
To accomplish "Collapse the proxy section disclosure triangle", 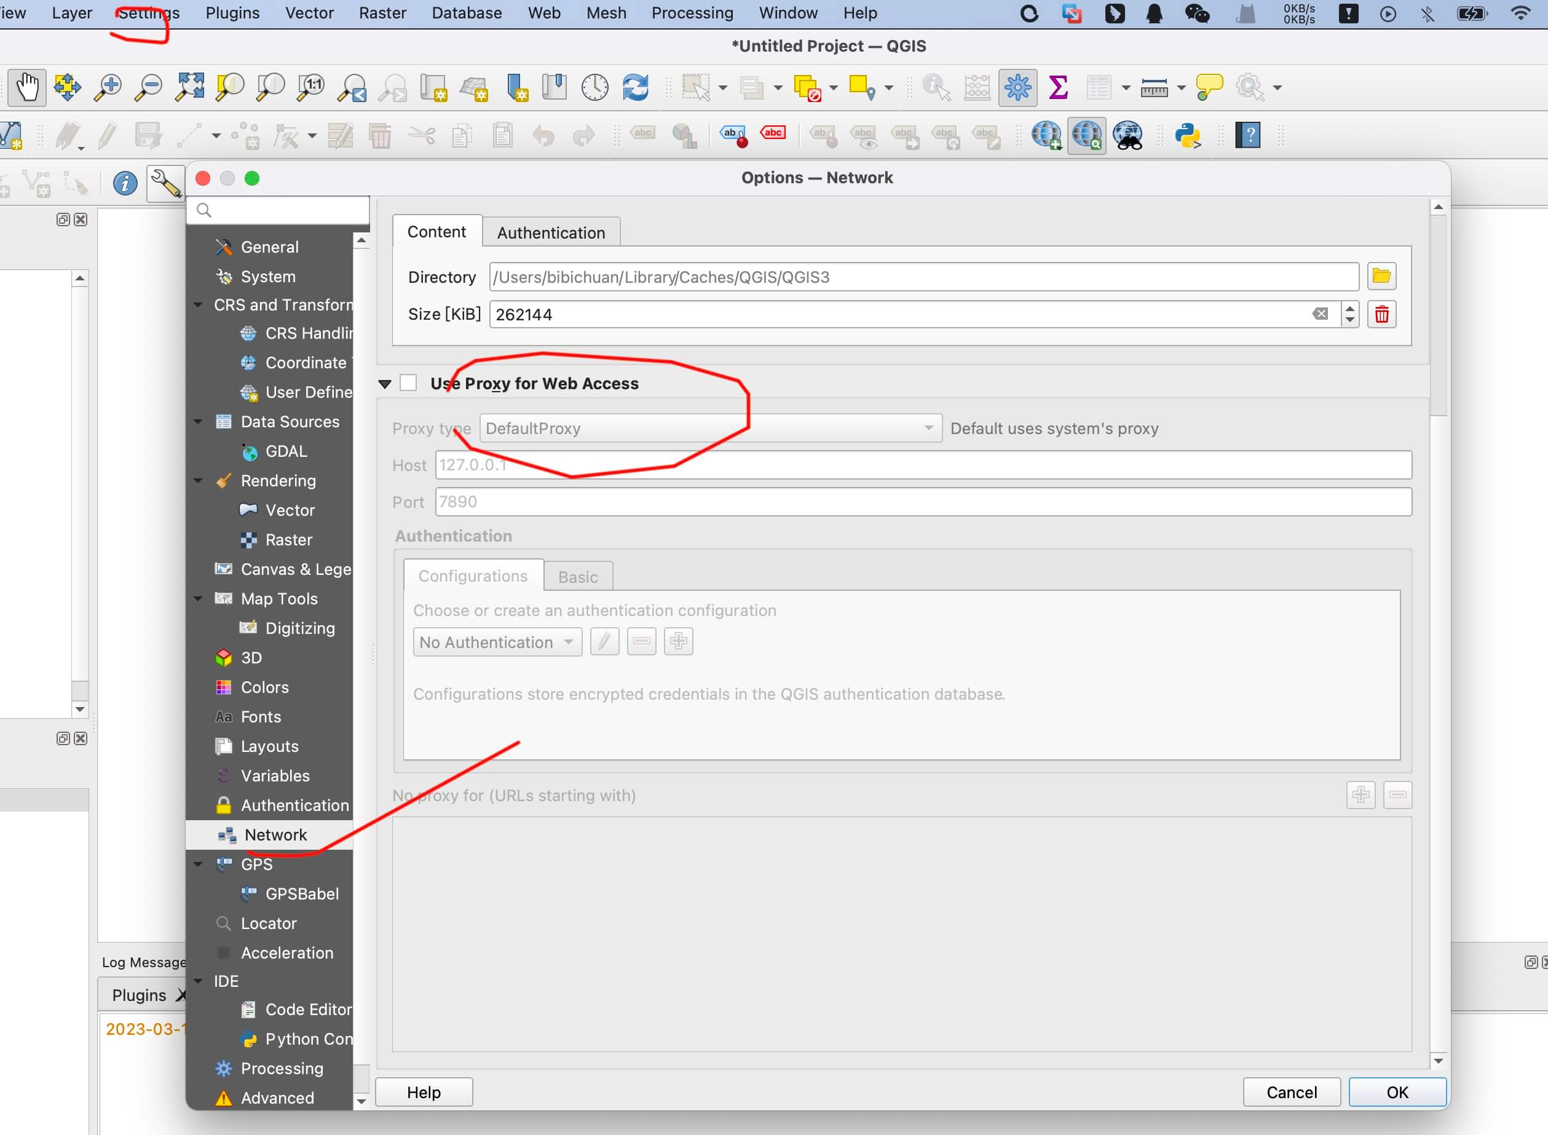I will click(385, 384).
